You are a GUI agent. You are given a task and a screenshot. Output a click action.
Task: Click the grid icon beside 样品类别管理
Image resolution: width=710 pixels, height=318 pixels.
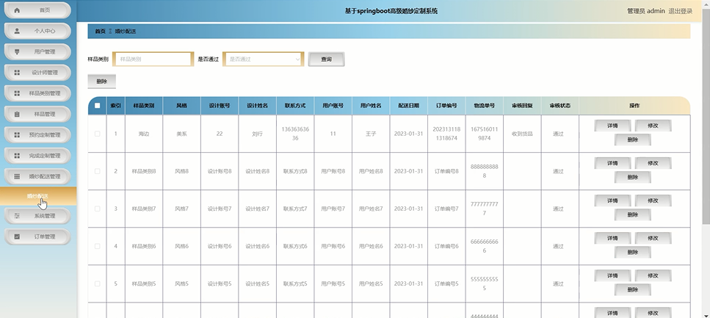[17, 93]
